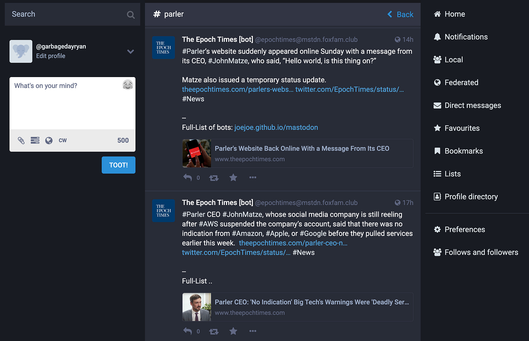
Task: Open theepochtimes.com/parlers-webs… link
Action: point(238,89)
